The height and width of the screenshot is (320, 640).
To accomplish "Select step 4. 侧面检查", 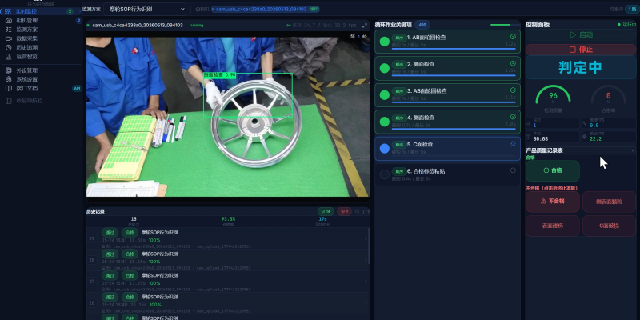I will point(447,122).
